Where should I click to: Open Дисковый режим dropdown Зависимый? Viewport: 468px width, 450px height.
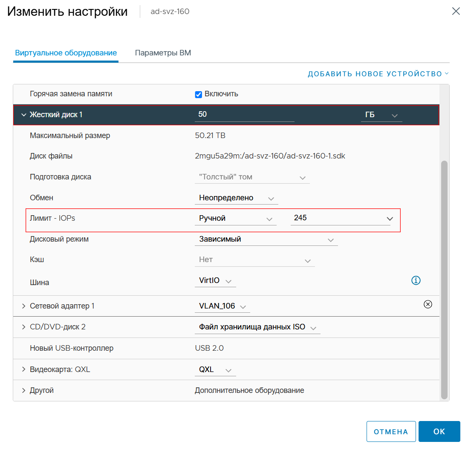[266, 239]
